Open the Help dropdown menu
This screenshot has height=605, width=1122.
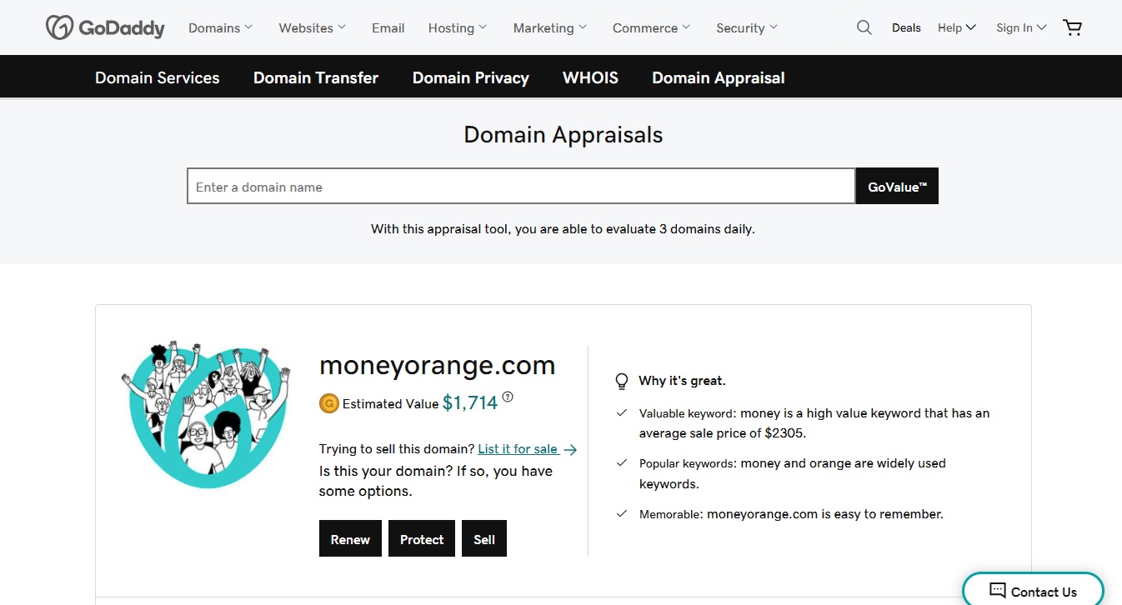coord(956,27)
